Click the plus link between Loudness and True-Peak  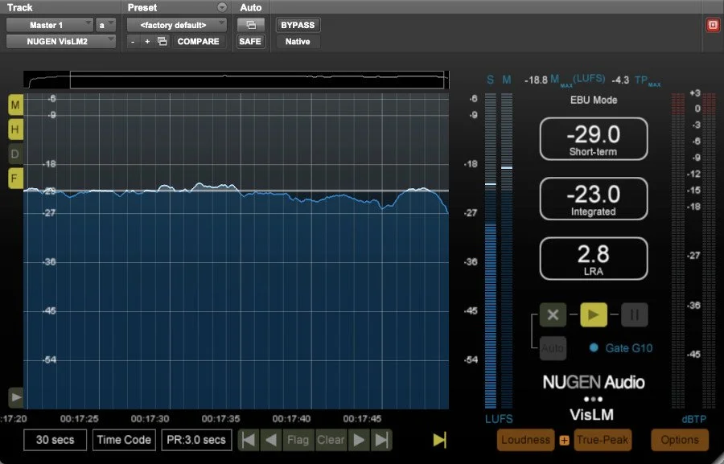point(564,440)
